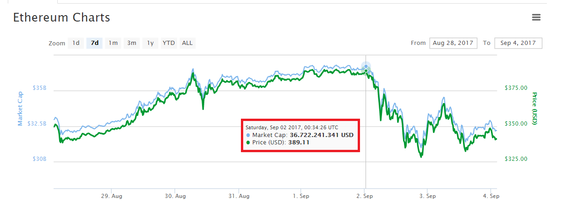Screen dimensions: 562x214
Task: Click highlighted data point at Sep 2
Action: coord(366,69)
